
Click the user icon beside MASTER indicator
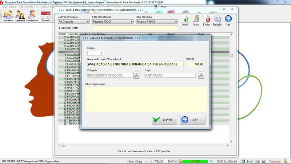pyautogui.click(x=181, y=161)
